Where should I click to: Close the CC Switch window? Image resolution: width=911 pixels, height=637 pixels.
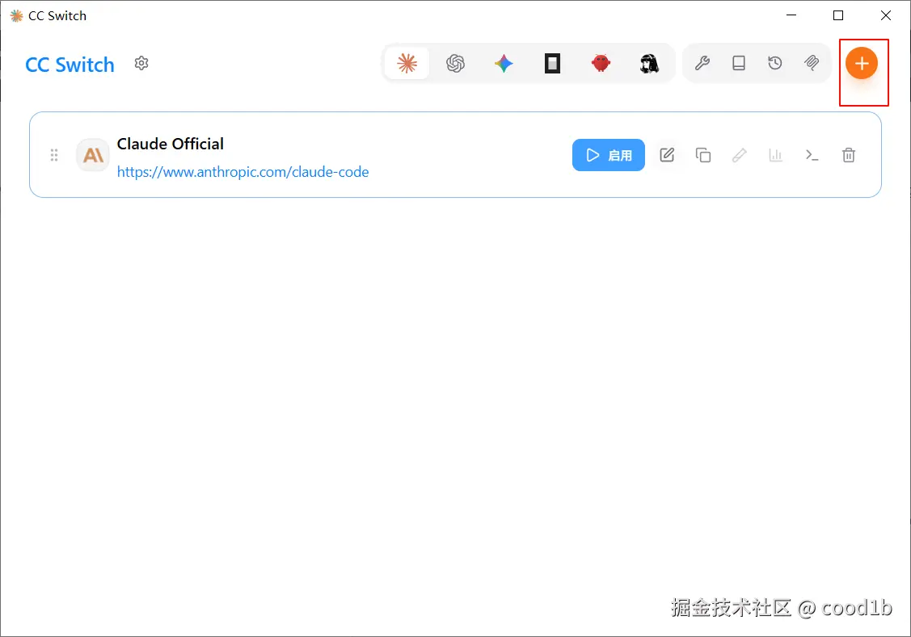point(885,15)
